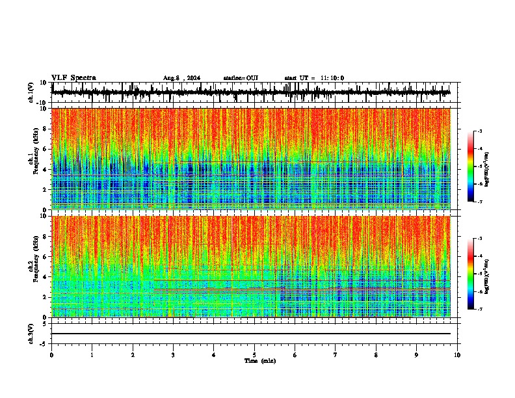Click the "-7" label on ch.2 color bar

click(480, 309)
